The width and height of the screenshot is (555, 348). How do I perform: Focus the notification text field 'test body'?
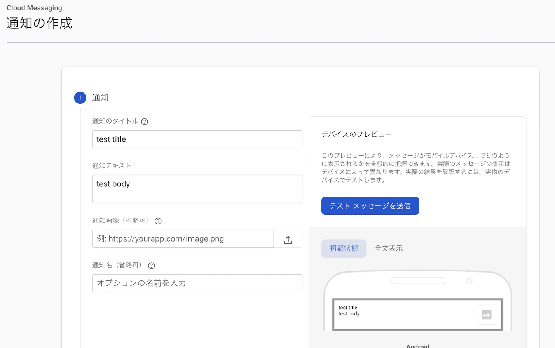(197, 189)
